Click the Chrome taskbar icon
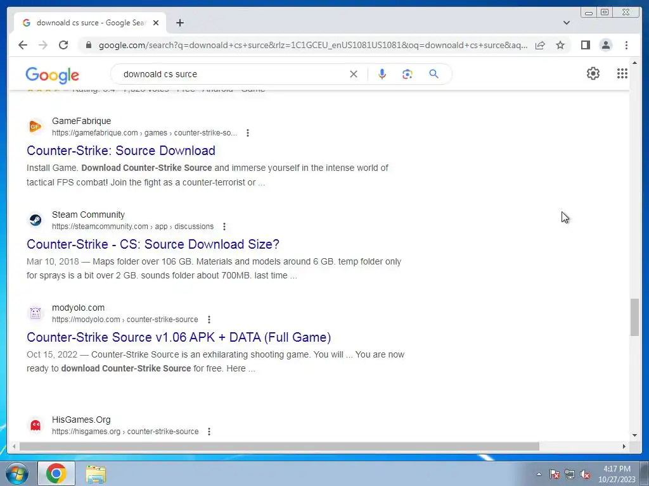649x486 pixels. [x=56, y=473]
